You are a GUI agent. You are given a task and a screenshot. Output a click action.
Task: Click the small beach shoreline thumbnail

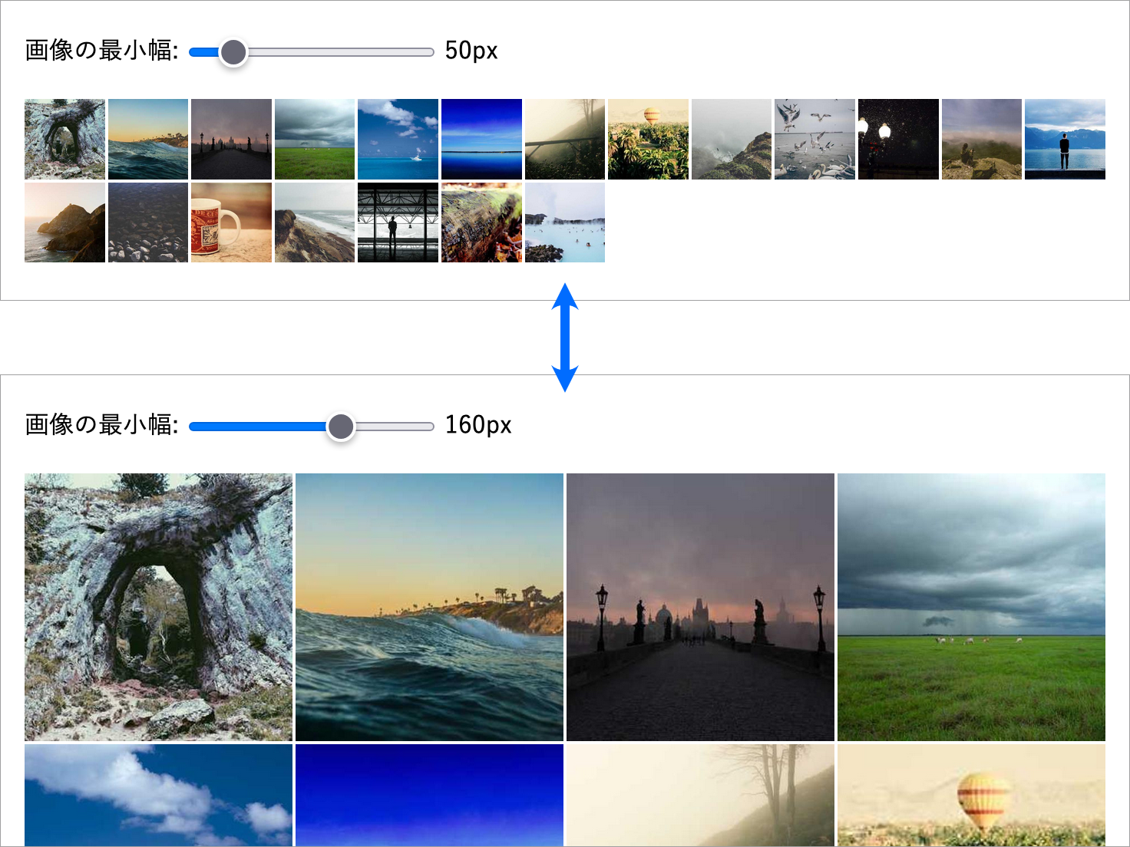tap(315, 222)
